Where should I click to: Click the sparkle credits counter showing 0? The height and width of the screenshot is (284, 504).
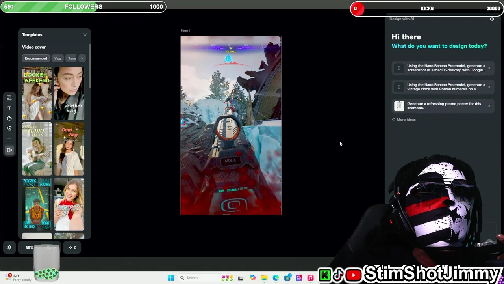pyautogui.click(x=72, y=247)
